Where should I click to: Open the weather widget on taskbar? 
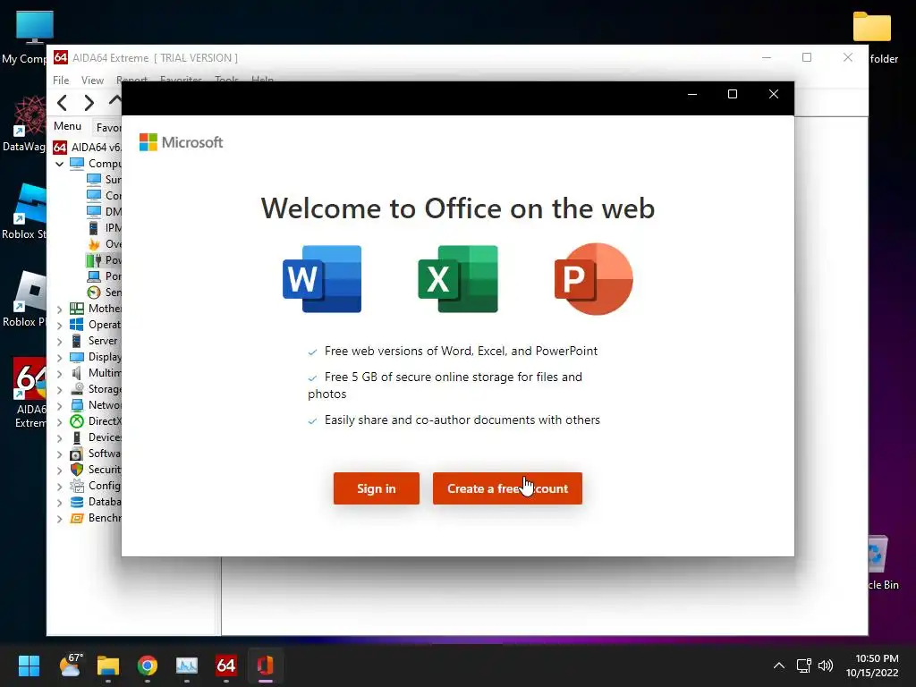point(71,666)
